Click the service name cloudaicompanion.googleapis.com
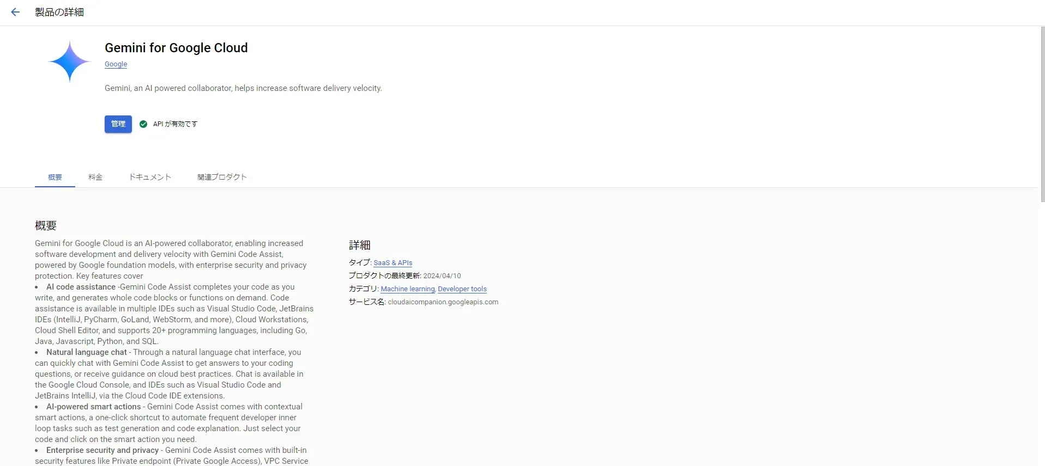 click(x=443, y=302)
